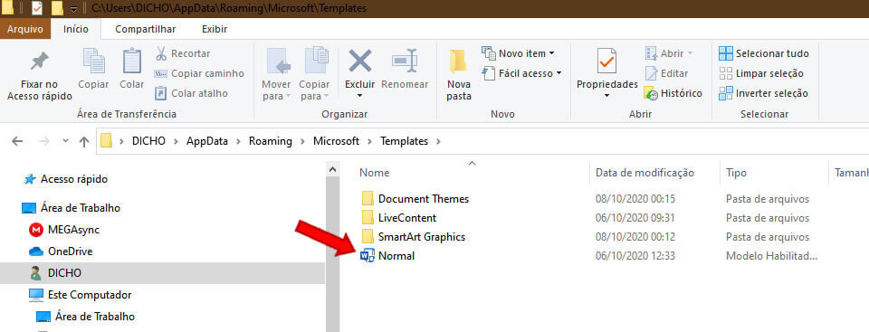Viewport: 869px width, 332px height.
Task: Open the recent locations chevron beside the forward arrow
Action: [65, 141]
